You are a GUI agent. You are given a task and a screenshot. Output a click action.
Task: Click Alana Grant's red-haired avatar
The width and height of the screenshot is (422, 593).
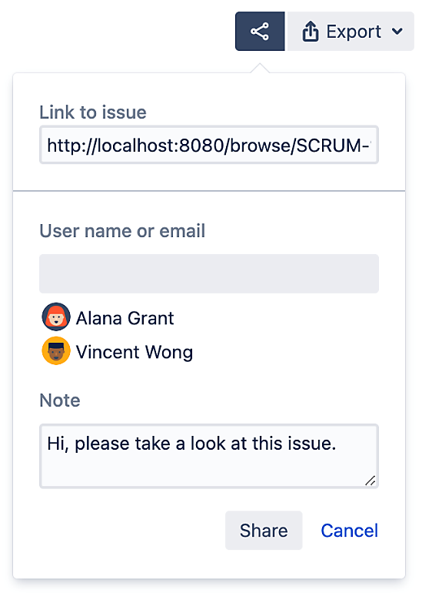tap(56, 317)
